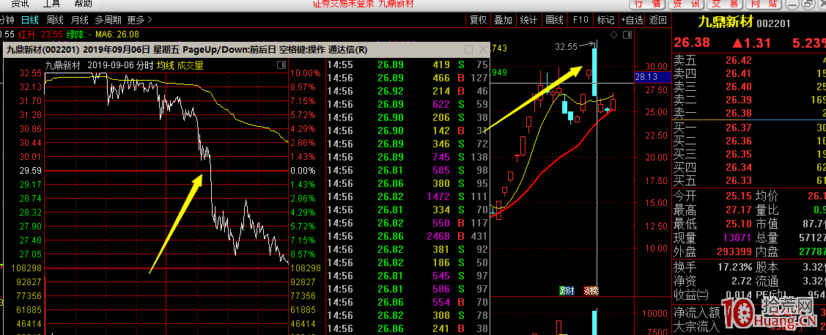Viewport: 826px width, 335px height.
Task: Select the 买五 26.33 order row
Action: (x=749, y=180)
